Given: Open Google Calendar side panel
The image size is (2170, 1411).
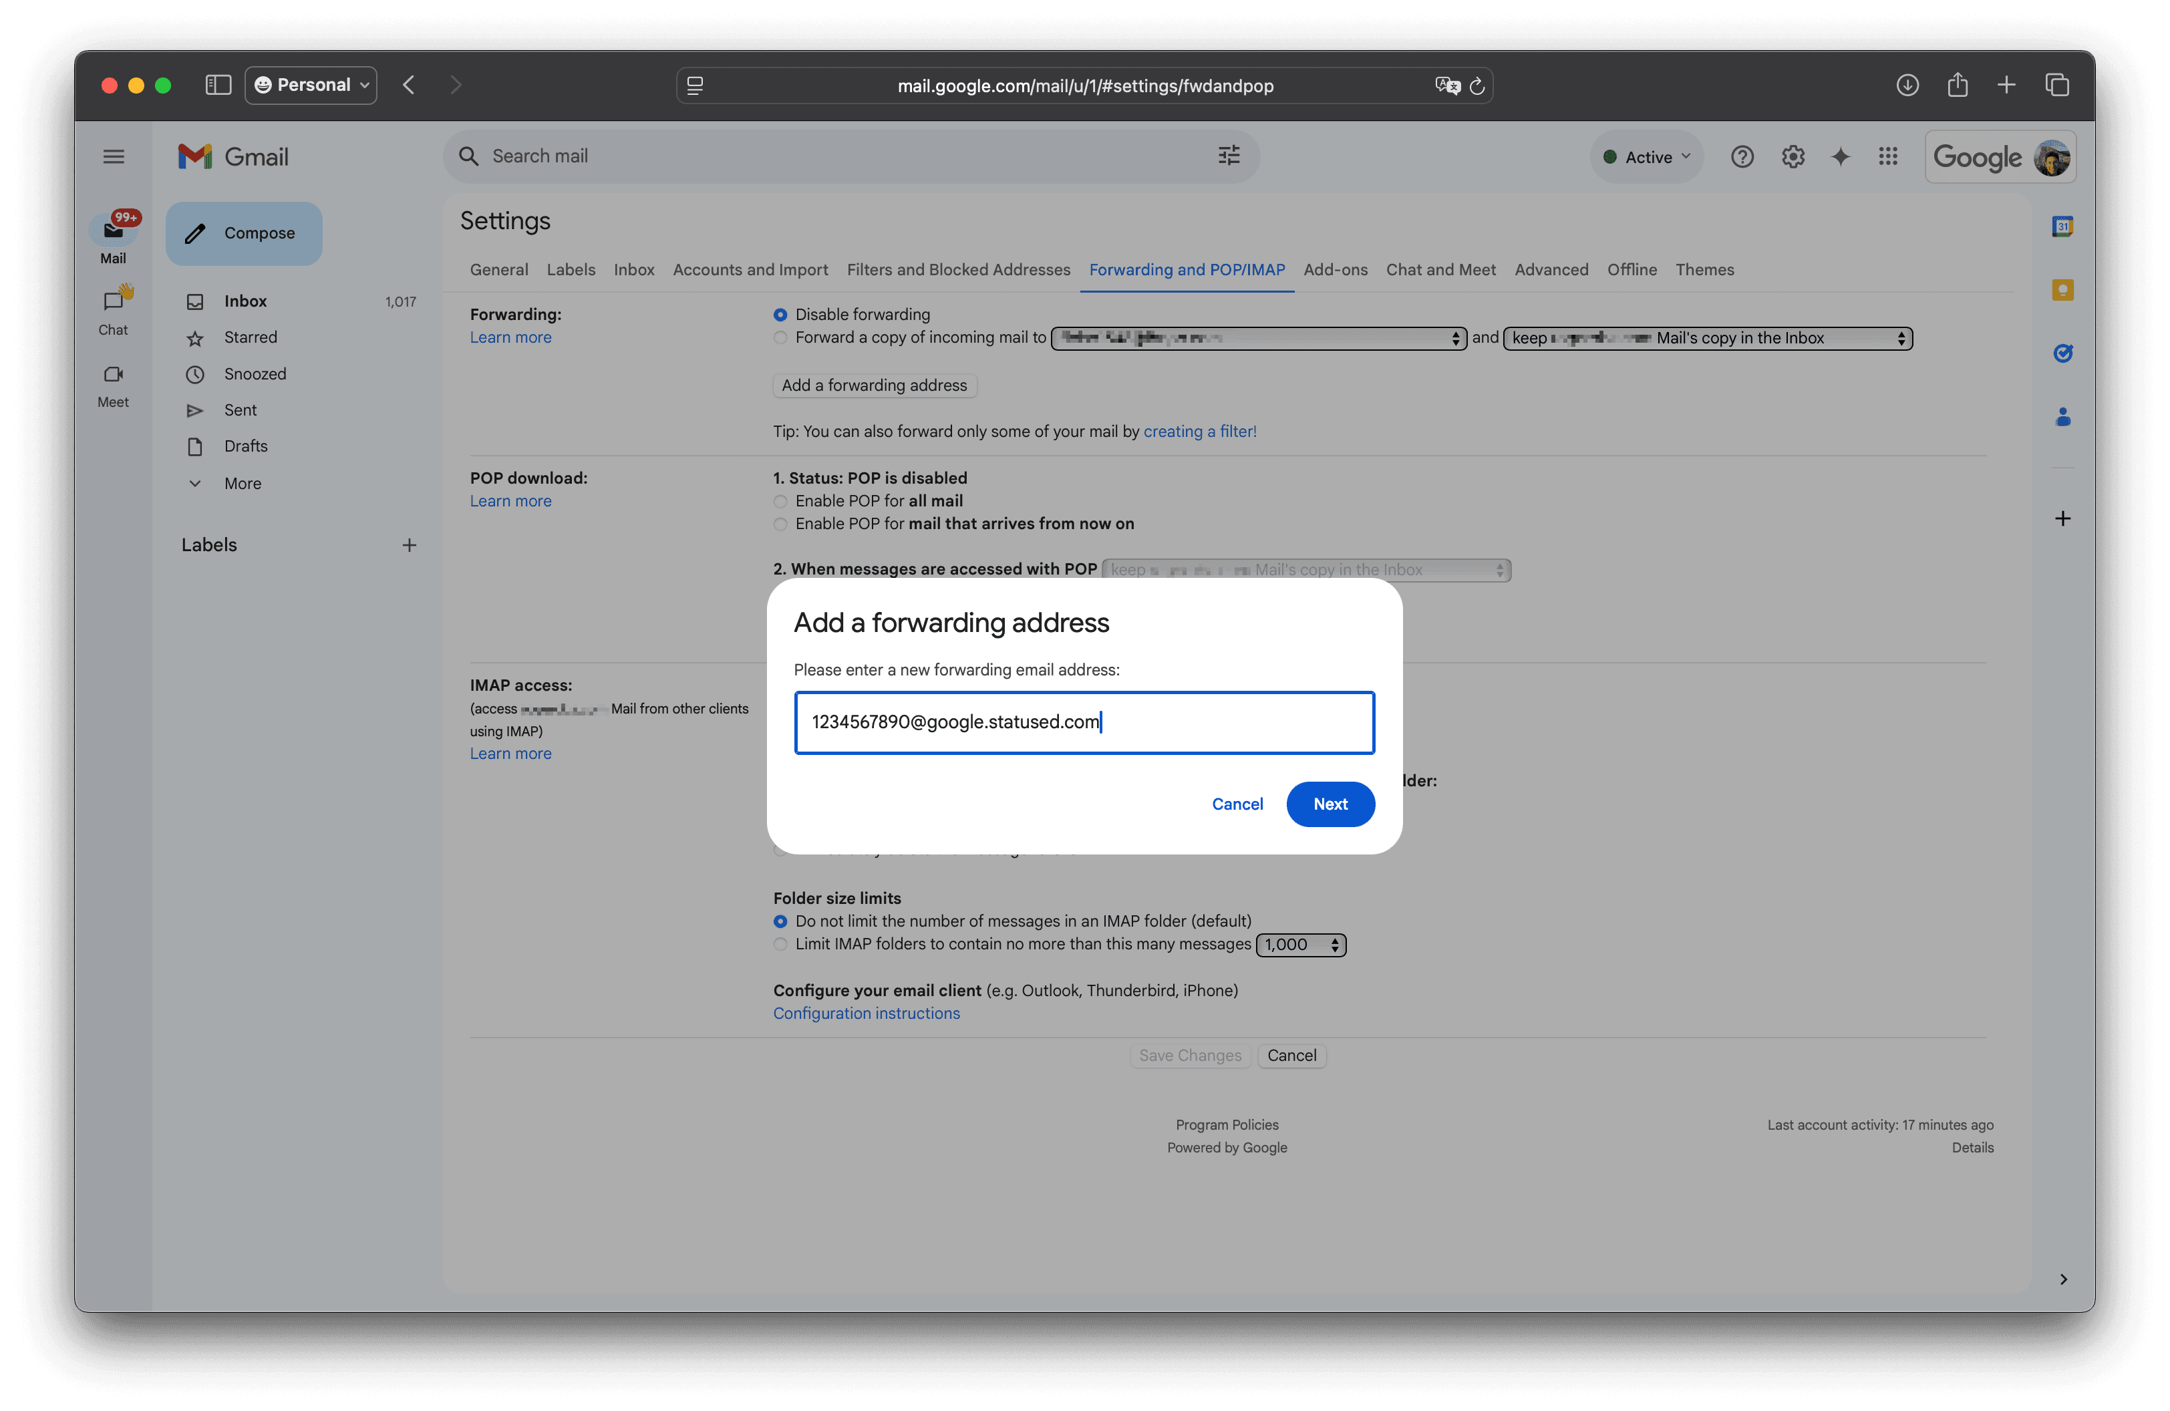Looking at the screenshot, I should 2063,225.
